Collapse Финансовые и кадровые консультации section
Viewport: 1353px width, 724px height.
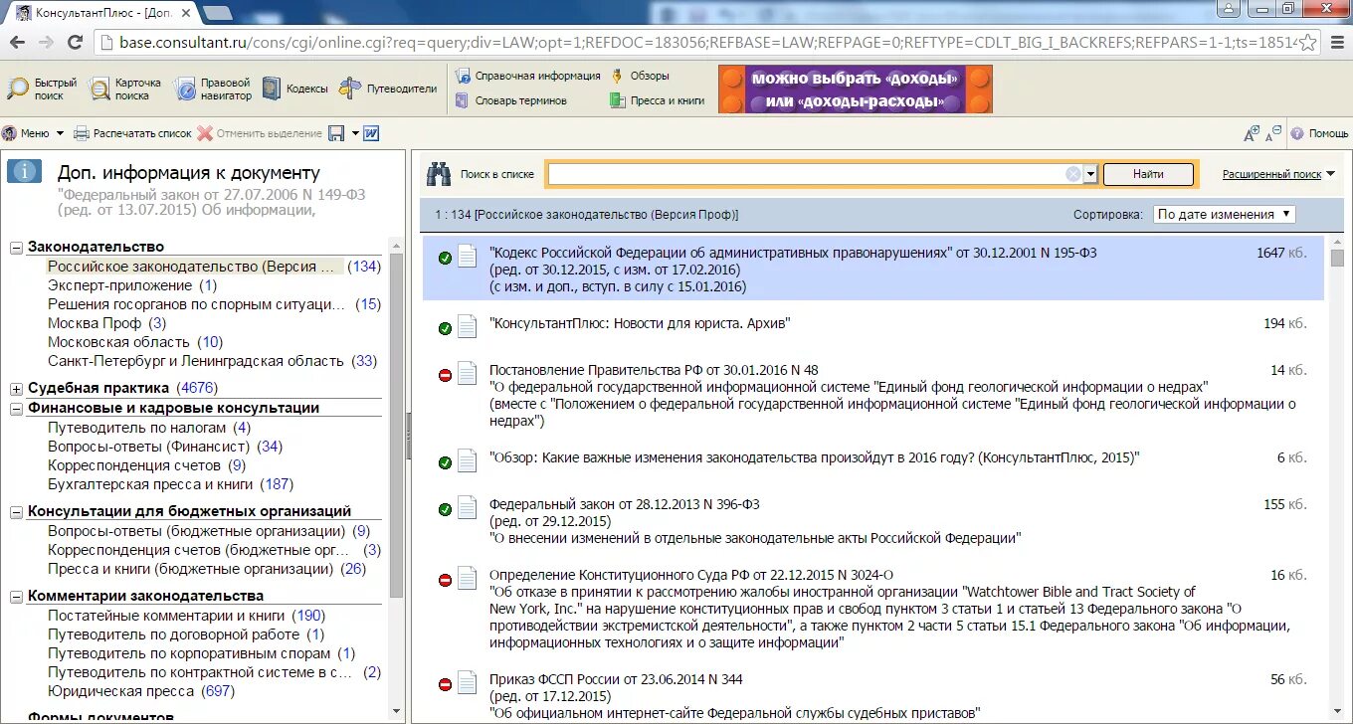pyautogui.click(x=17, y=409)
